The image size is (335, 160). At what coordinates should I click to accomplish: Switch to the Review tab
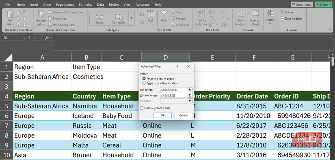113,4
